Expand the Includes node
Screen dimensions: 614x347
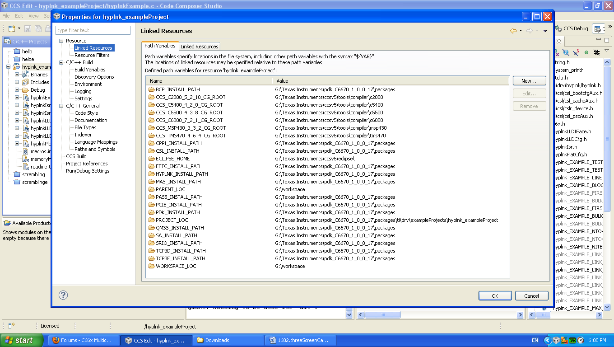[x=17, y=82]
